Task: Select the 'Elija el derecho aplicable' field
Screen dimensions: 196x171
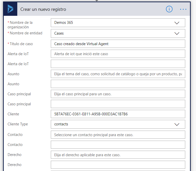Action: point(118,155)
